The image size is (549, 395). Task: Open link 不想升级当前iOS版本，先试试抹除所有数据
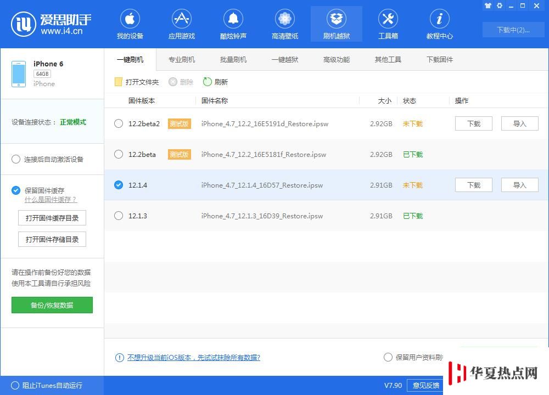click(x=194, y=358)
